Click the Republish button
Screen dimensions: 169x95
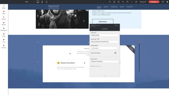(x=154, y=2)
